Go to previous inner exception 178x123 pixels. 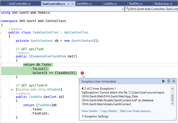[82, 89]
